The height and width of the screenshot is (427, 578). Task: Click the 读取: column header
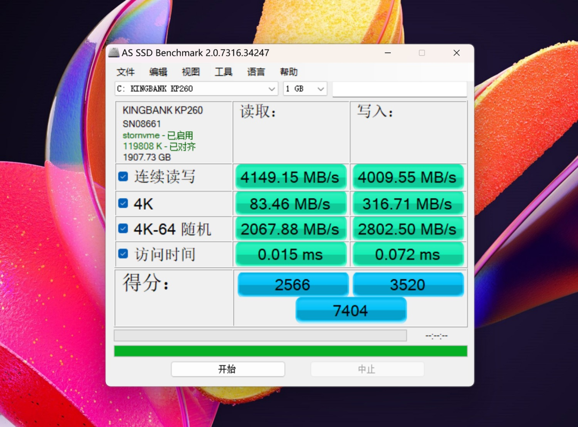(x=258, y=111)
